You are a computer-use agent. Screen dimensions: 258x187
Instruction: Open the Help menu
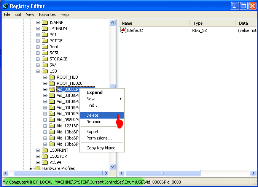click(x=65, y=14)
